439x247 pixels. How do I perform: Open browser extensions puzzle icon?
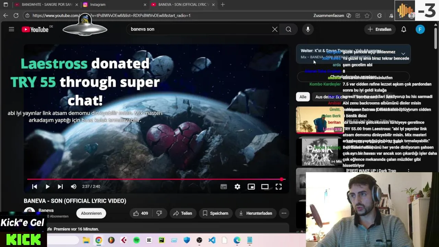pos(379,15)
